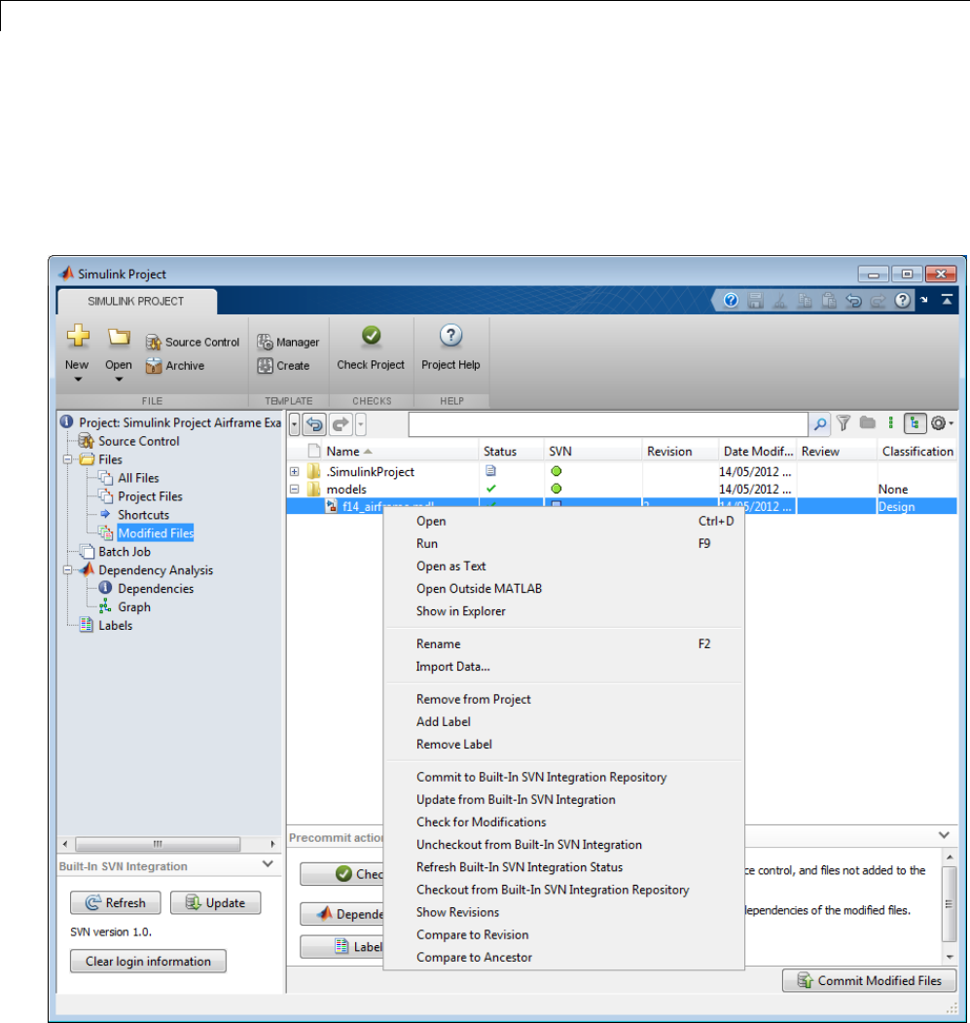Select Compare to Ancestor
970x1023 pixels.
[x=564, y=957]
